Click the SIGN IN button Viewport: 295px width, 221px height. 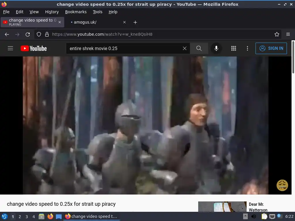[271, 48]
